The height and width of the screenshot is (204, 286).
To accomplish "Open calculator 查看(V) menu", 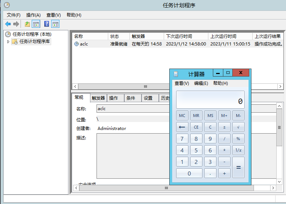I will click(x=182, y=83).
